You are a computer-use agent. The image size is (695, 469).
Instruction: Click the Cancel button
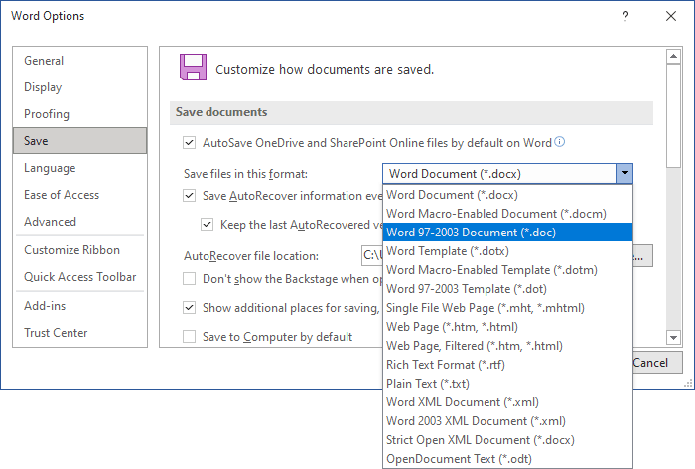click(x=657, y=363)
